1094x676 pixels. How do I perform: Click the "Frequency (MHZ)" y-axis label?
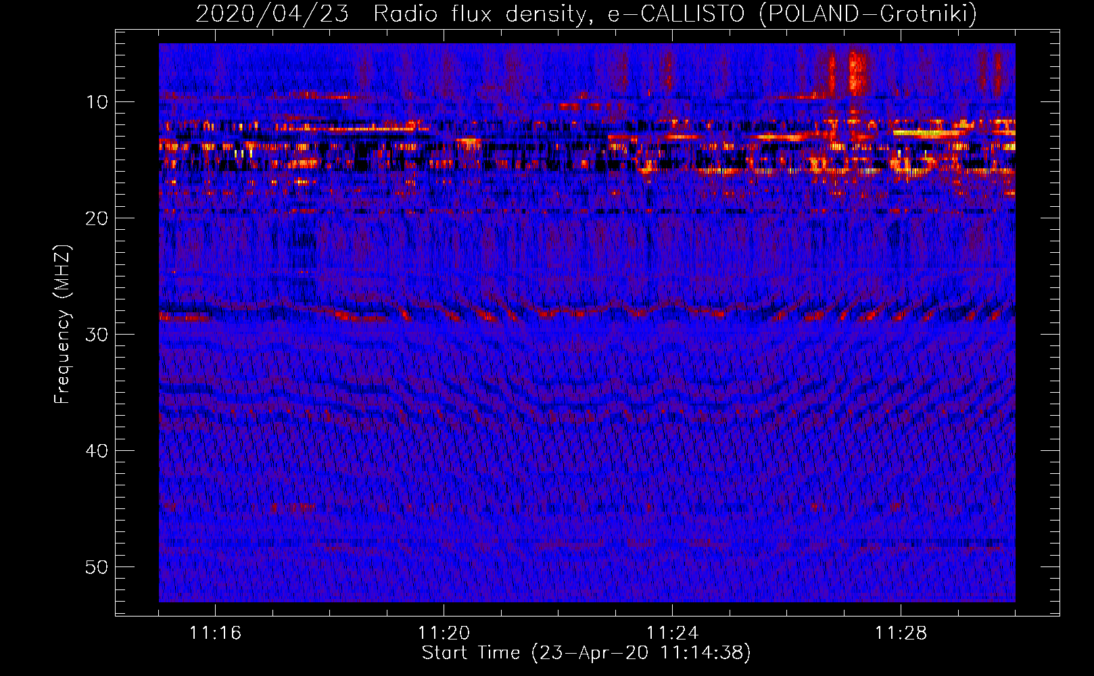tap(62, 324)
